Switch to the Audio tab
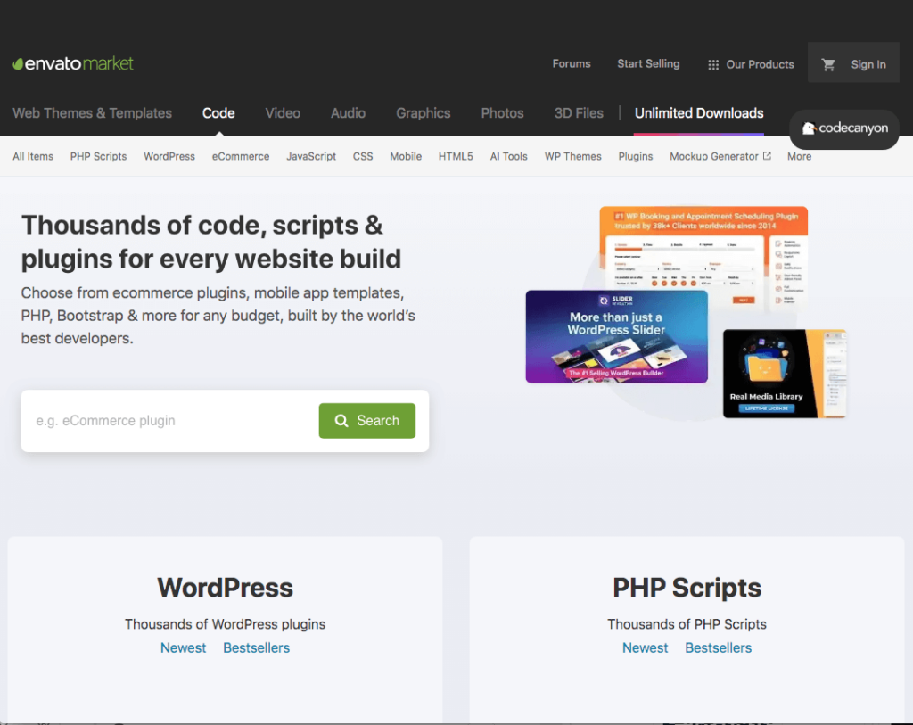Viewport: 913px width, 725px height. pos(349,113)
